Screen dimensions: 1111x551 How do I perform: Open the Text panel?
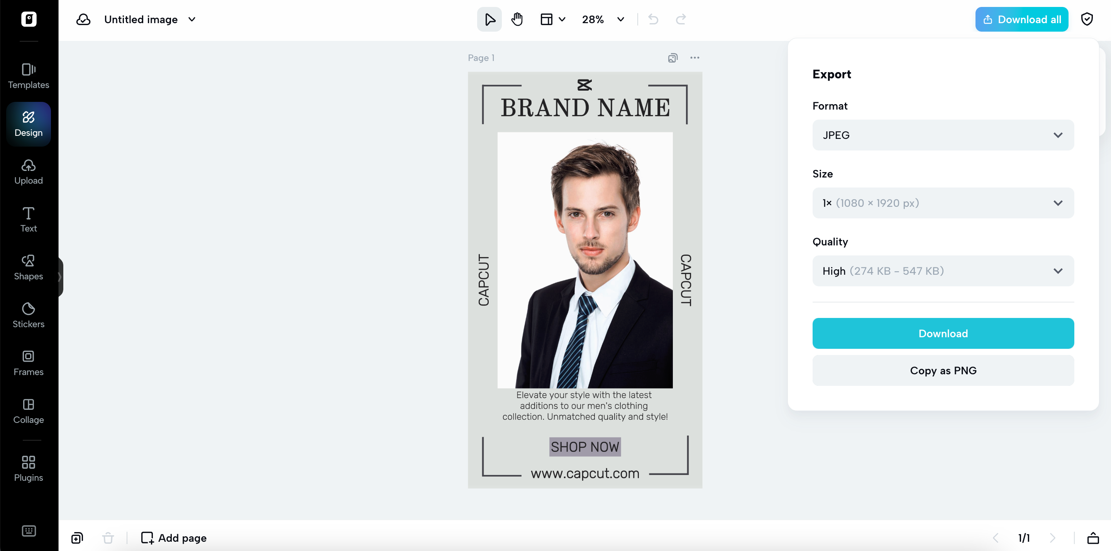[x=29, y=220]
